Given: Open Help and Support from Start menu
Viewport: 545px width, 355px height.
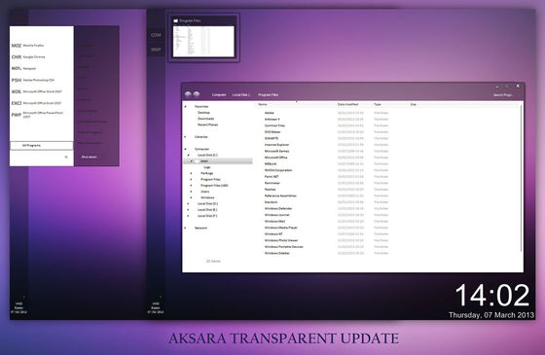Looking at the screenshot, I should click(x=90, y=143).
